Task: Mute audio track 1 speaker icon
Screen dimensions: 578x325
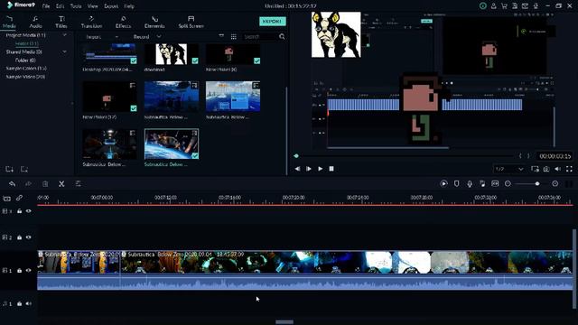Action: [x=29, y=303]
